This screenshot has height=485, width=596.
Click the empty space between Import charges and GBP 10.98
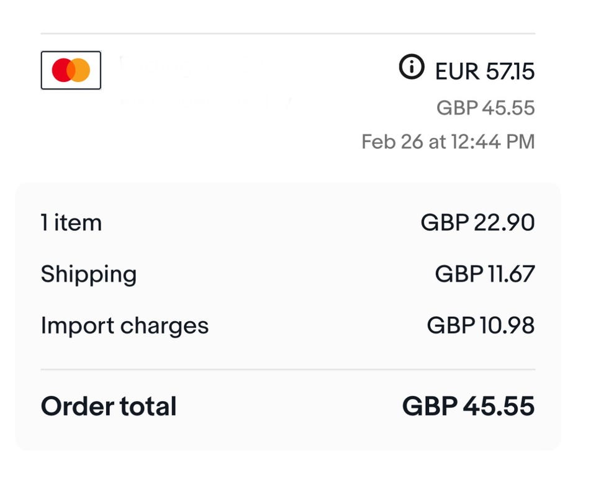[x=317, y=325]
